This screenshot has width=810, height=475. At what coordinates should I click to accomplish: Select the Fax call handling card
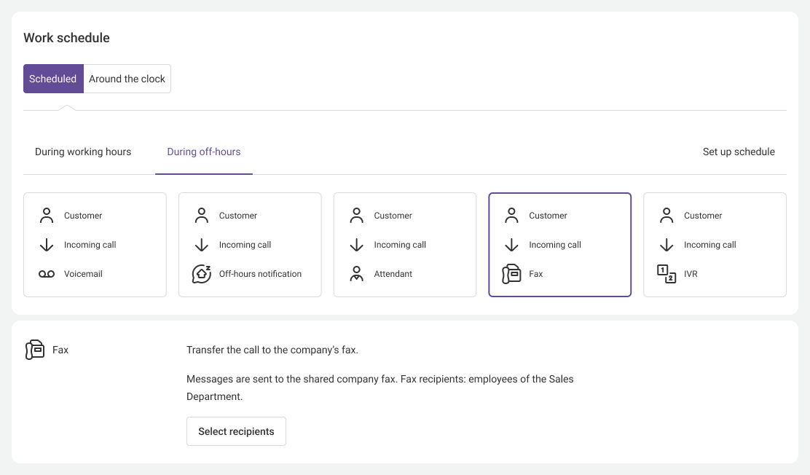pos(559,245)
